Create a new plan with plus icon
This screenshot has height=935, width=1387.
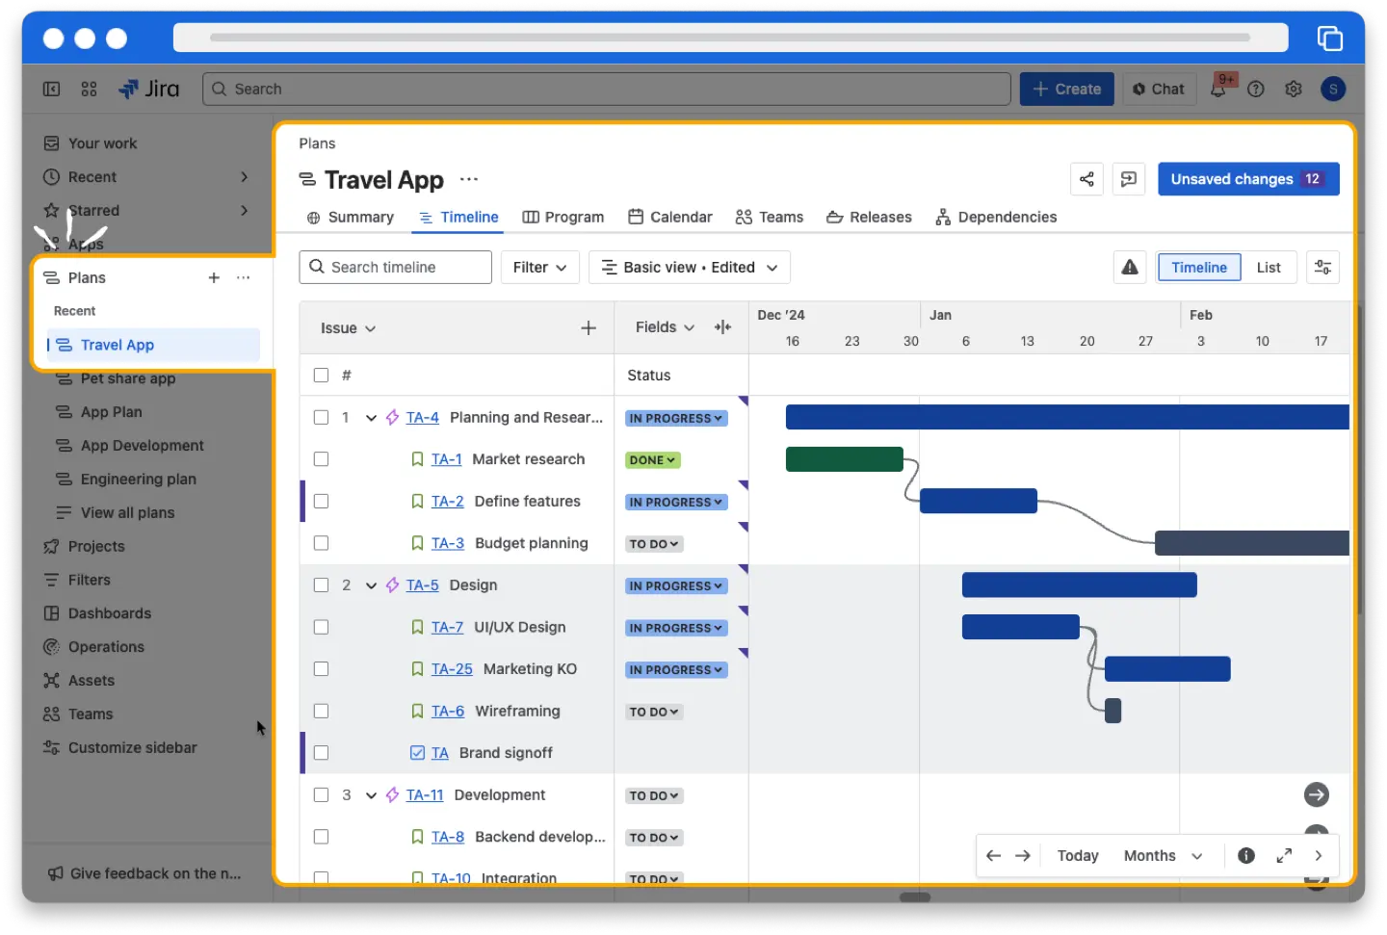pos(214,277)
